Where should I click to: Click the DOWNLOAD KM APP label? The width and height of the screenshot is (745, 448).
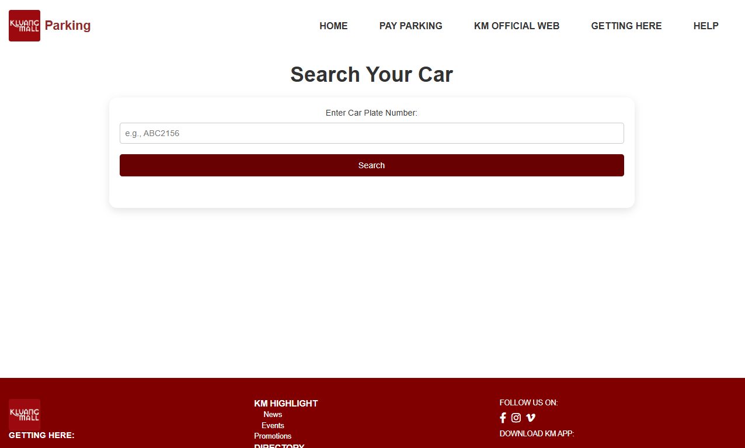(537, 433)
